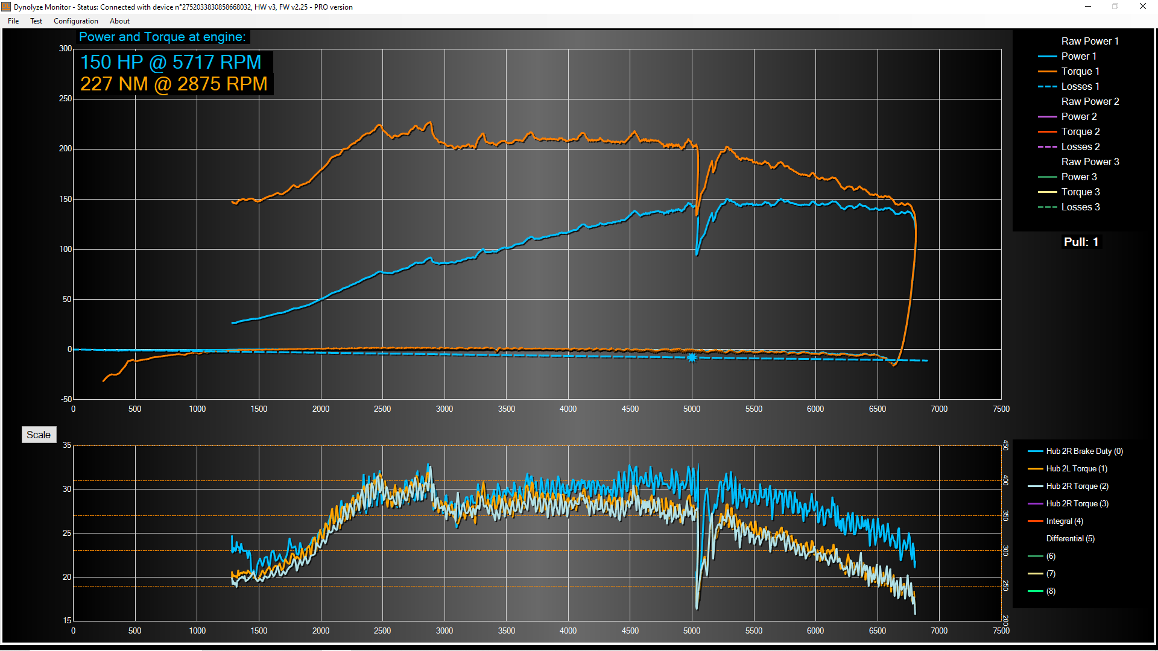1158x651 pixels.
Task: Open the About menu
Action: pos(119,21)
